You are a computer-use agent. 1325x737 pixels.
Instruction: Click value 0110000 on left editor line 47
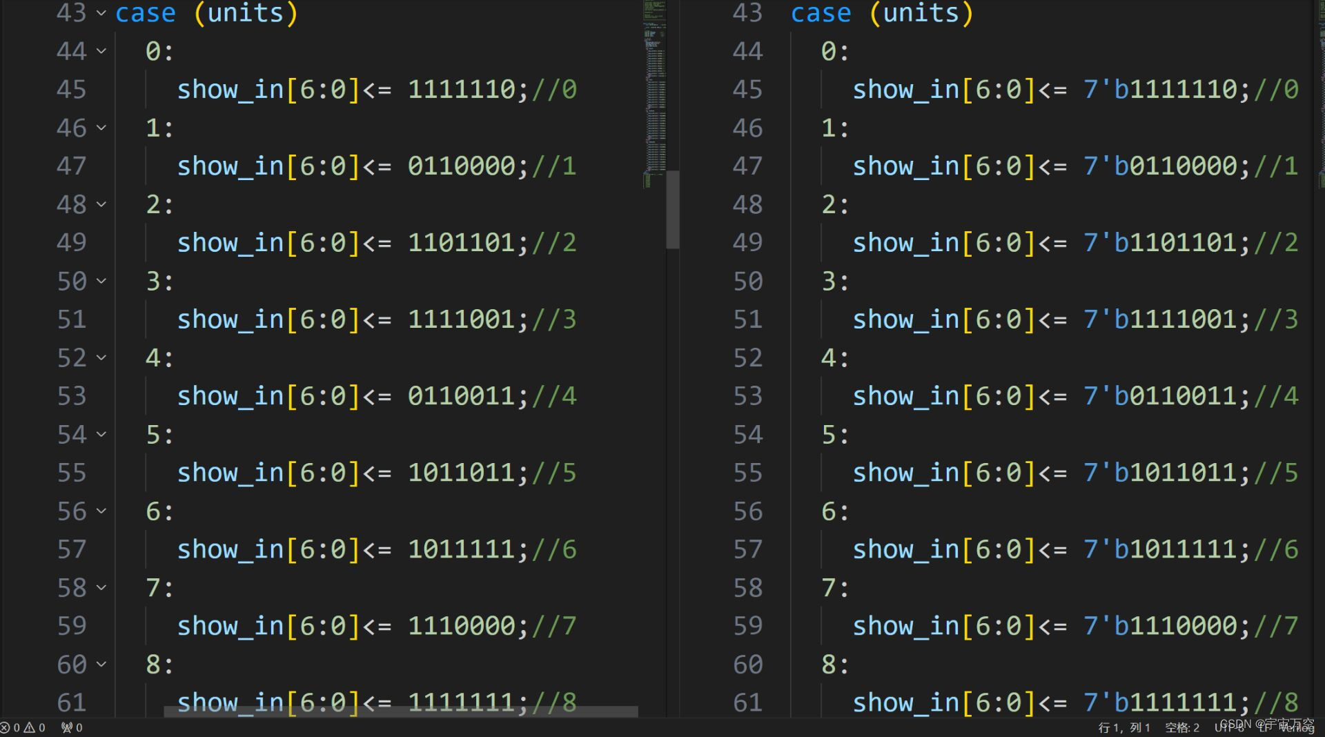[x=461, y=166]
